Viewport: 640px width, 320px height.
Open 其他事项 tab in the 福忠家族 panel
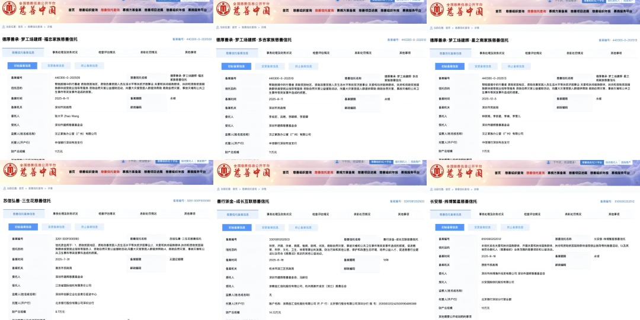pos(191,52)
